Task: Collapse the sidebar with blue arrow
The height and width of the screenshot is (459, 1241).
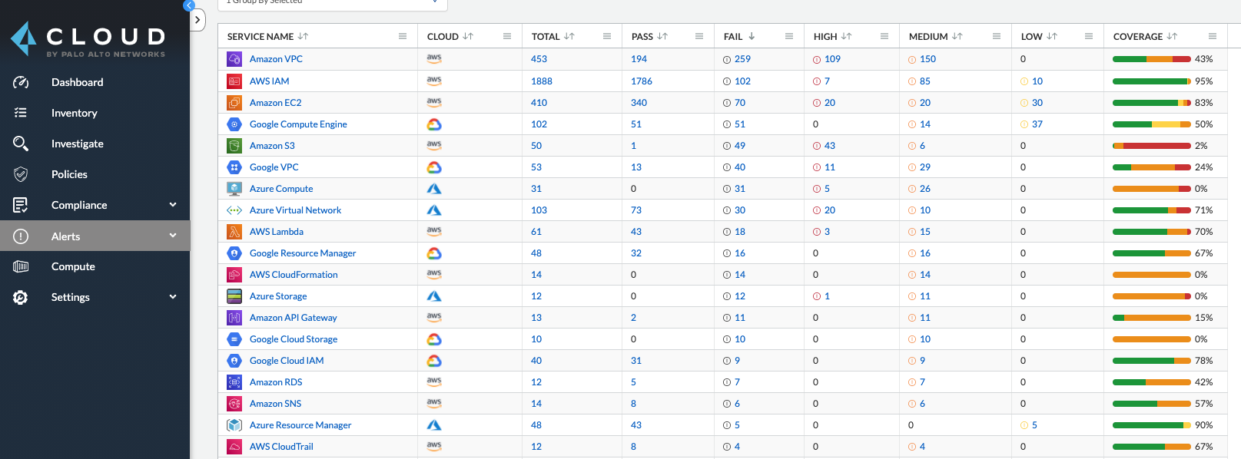Action: pyautogui.click(x=188, y=5)
